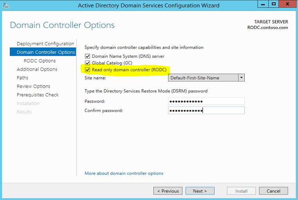This screenshot has width=298, height=200.
Task: Click the Password: label
Action: click(95, 101)
